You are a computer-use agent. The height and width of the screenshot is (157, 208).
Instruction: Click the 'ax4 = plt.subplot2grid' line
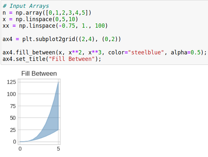coord(62,39)
